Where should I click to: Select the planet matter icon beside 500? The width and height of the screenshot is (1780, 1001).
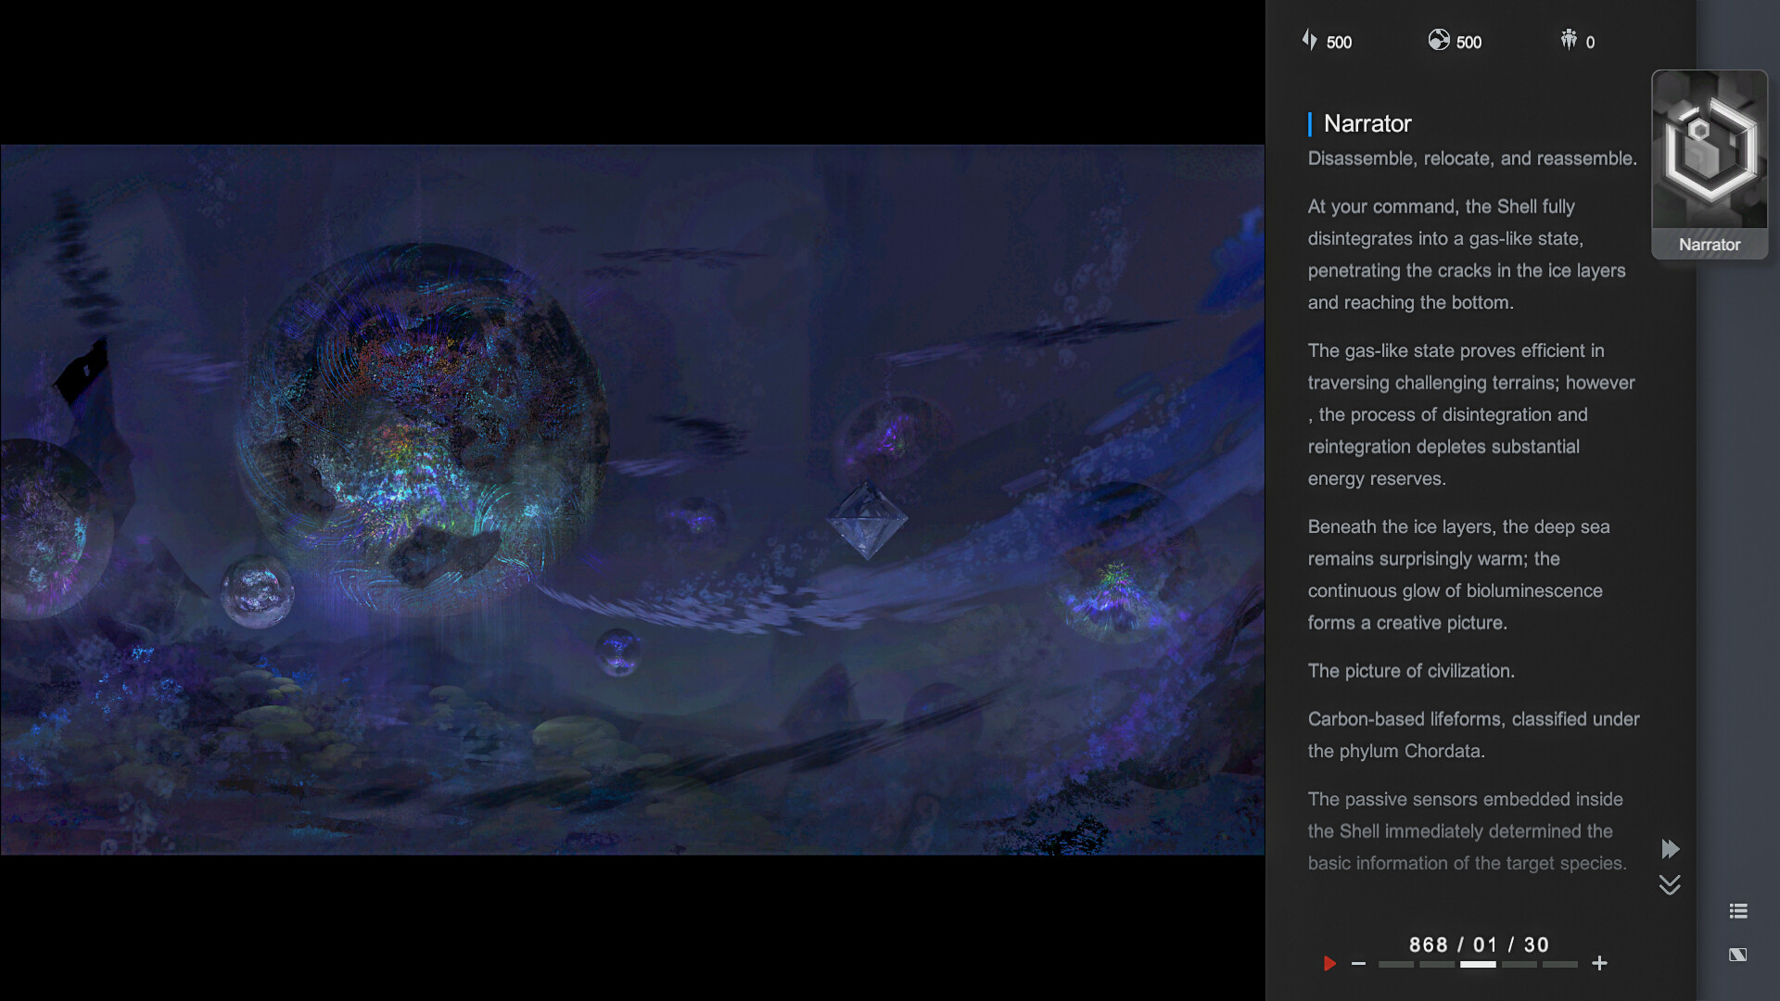pos(1440,41)
